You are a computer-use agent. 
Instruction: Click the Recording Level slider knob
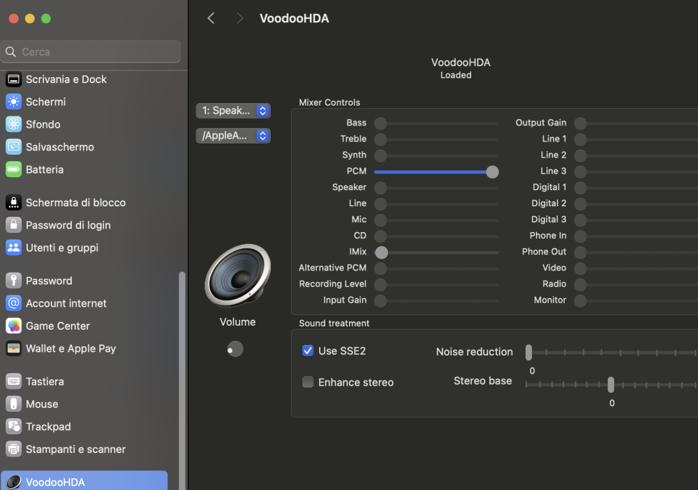[x=380, y=284]
